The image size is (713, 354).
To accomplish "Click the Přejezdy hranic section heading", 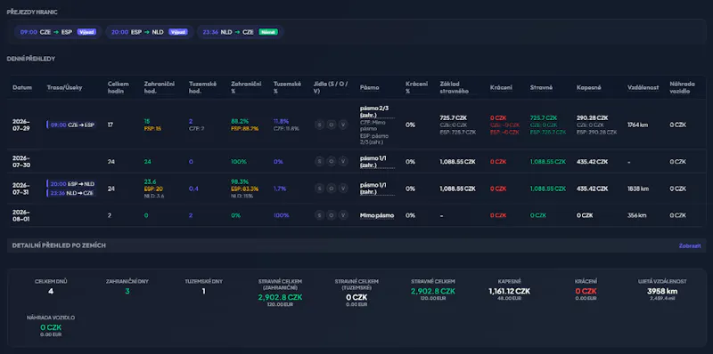I will (32, 12).
